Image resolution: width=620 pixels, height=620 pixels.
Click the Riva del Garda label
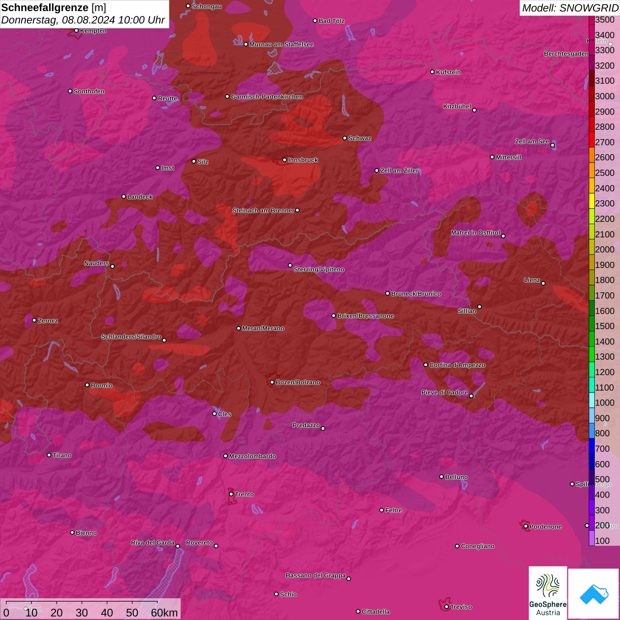153,542
